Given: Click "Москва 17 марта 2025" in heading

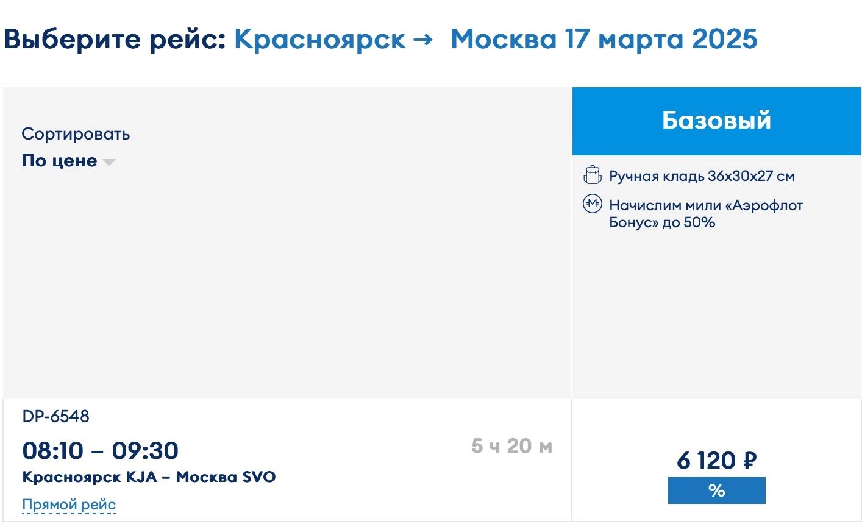Looking at the screenshot, I should pyautogui.click(x=604, y=40).
